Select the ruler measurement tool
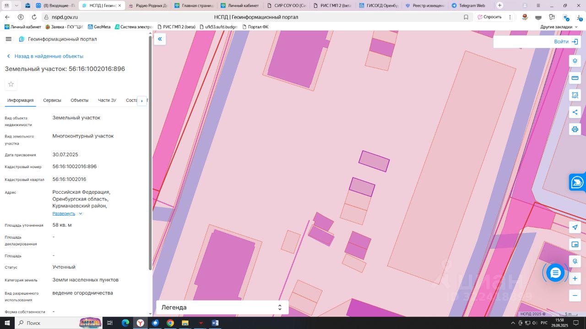This screenshot has width=586, height=329. click(x=575, y=78)
